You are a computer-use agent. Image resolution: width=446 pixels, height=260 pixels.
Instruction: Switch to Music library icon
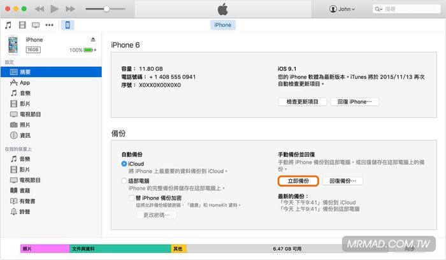click(8, 25)
